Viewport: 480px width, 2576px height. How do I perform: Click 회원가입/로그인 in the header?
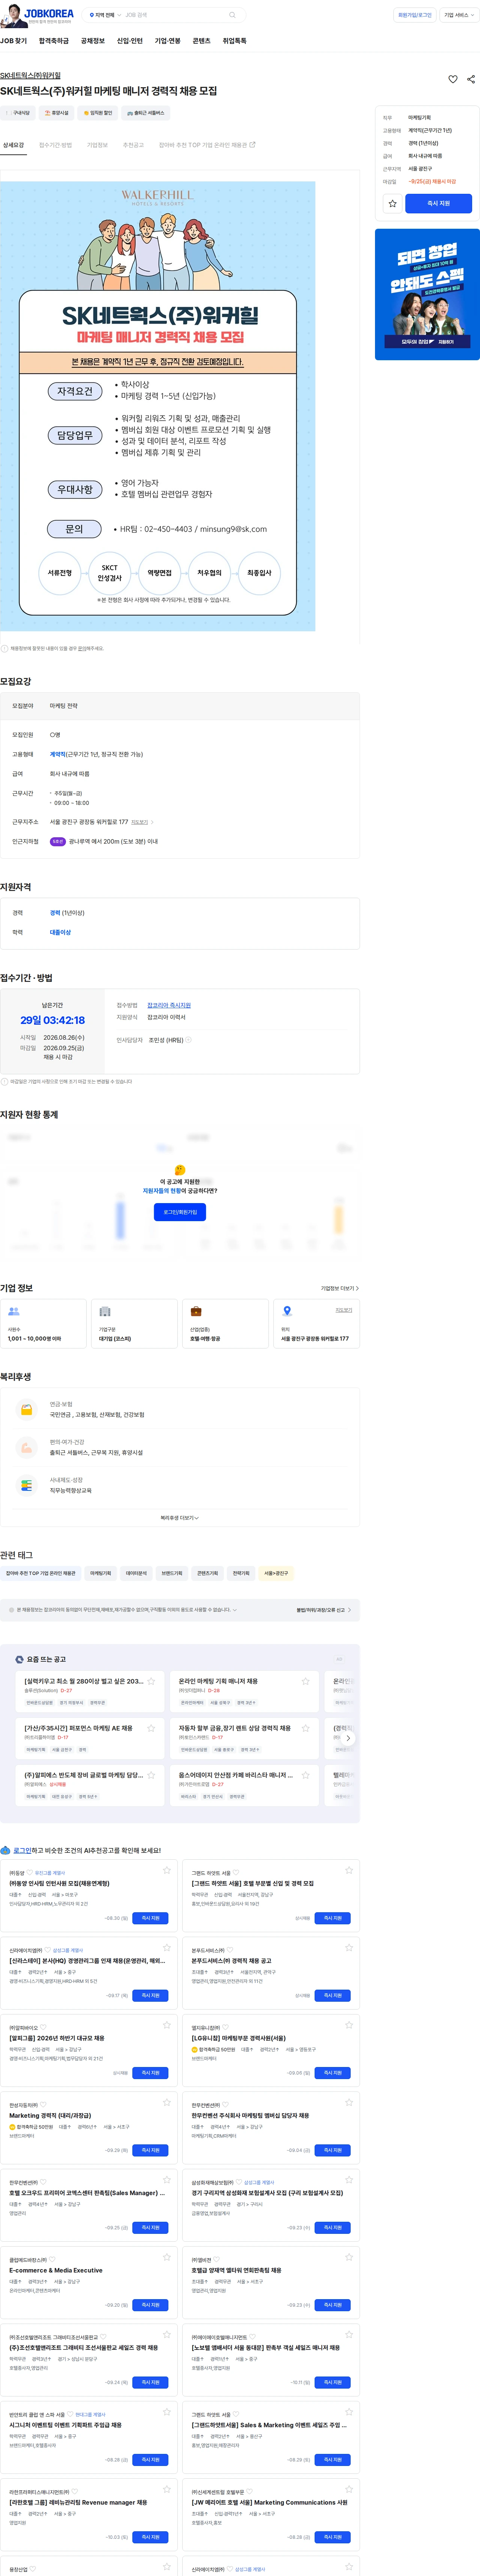(415, 15)
